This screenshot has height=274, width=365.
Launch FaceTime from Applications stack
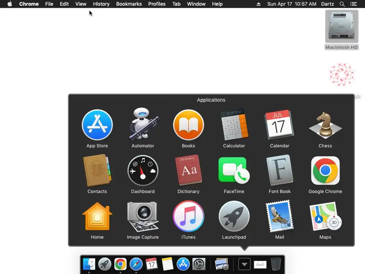point(234,171)
